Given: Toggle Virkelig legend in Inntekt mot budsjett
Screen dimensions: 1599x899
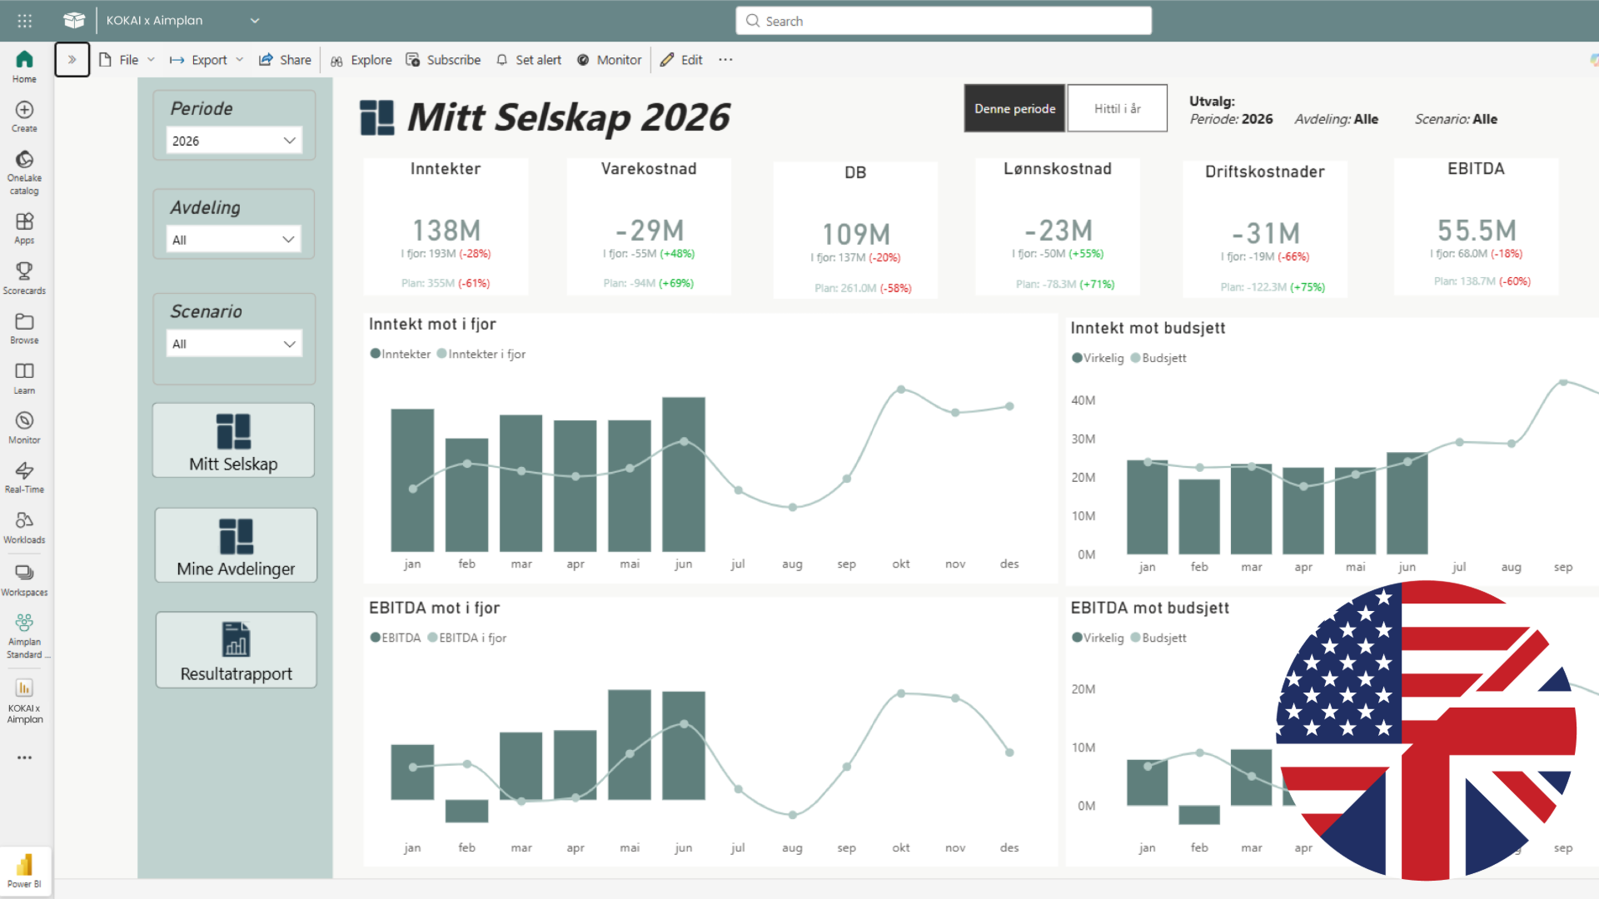Looking at the screenshot, I should point(1098,358).
